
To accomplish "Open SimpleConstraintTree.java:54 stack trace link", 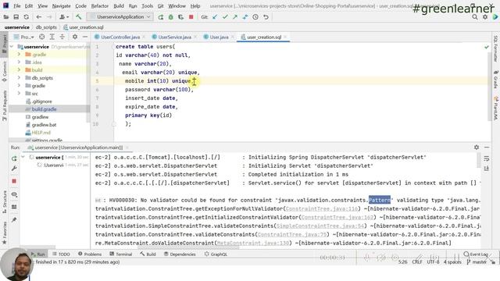I will coord(320,226).
